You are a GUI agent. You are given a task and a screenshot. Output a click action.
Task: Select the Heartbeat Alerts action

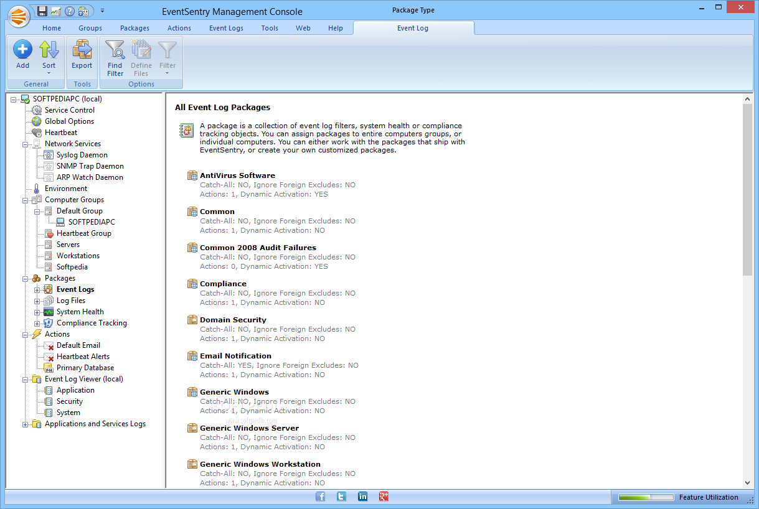tap(83, 357)
